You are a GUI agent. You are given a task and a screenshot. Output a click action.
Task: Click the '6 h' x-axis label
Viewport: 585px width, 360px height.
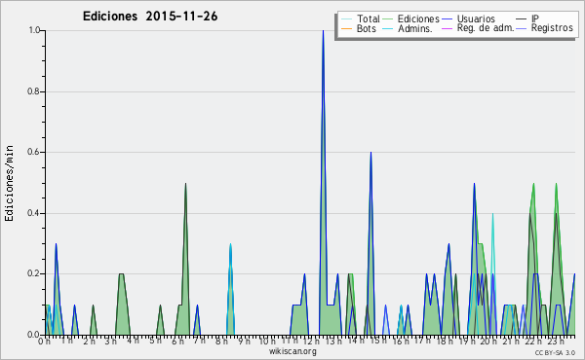(177, 342)
